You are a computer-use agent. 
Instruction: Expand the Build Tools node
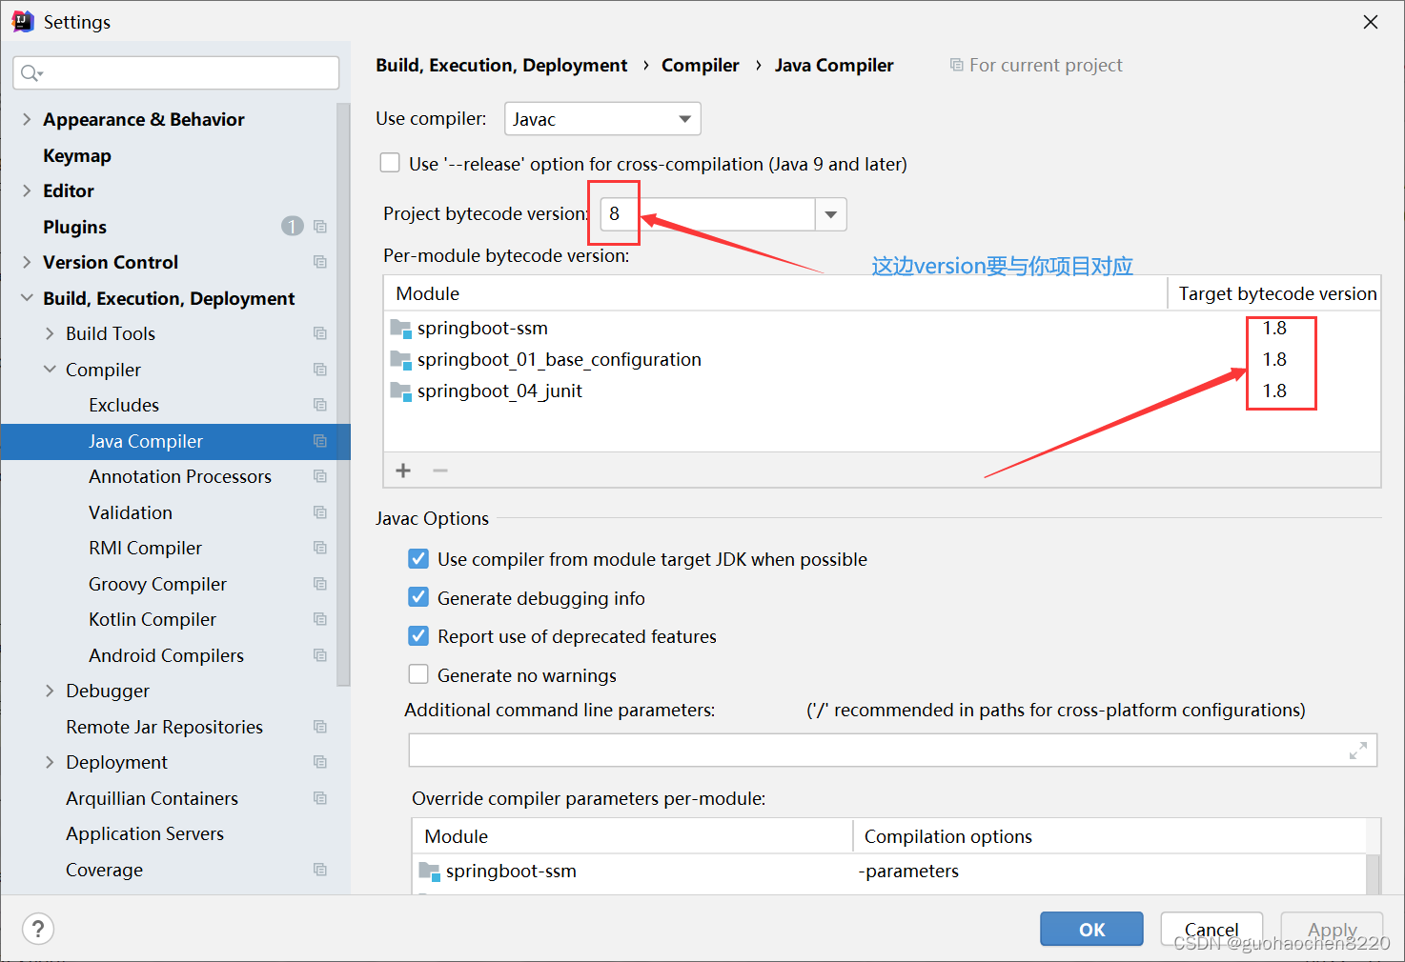50,333
